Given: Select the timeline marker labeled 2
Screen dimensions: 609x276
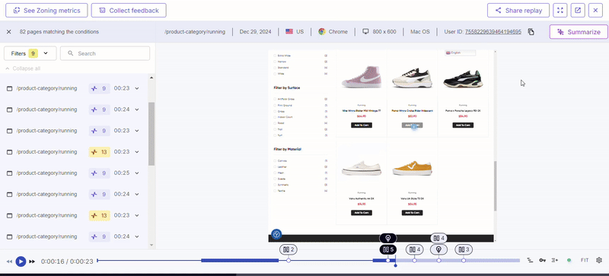Looking at the screenshot, I should (x=289, y=249).
